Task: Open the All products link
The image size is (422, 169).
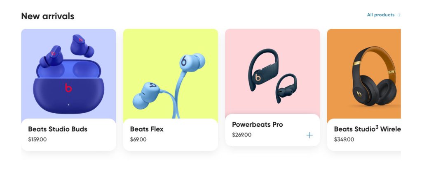Action: click(384, 15)
